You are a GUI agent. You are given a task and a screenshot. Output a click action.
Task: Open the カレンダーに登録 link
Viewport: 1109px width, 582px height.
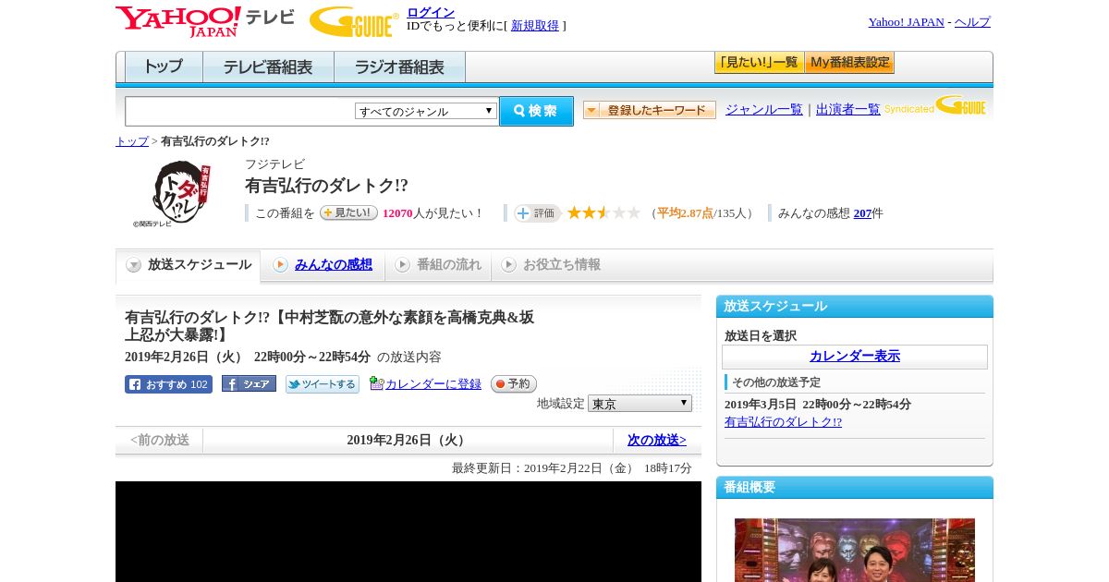433,384
